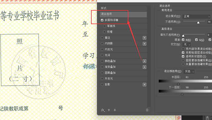This screenshot has width=212, height=120.
Task: Toggle 透明形状图层 checkbox
Action: coord(183,56)
